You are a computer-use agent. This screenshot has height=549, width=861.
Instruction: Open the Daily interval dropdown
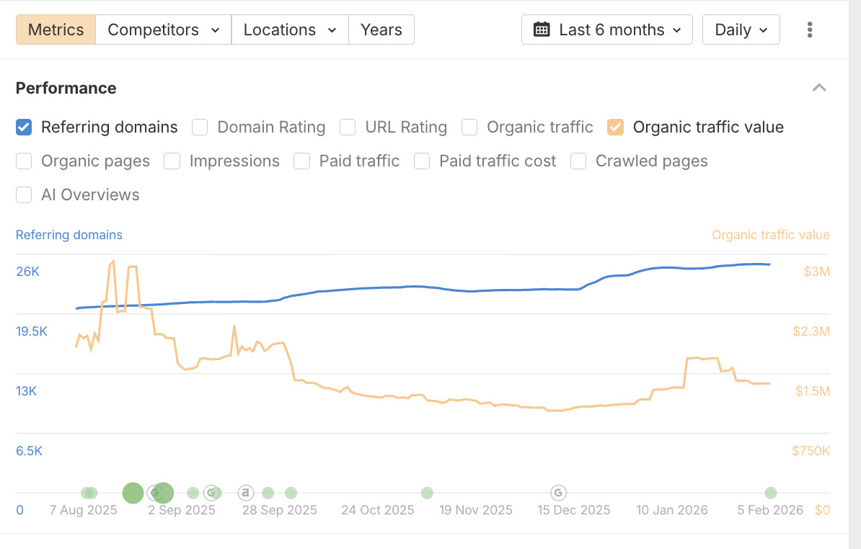tap(741, 30)
